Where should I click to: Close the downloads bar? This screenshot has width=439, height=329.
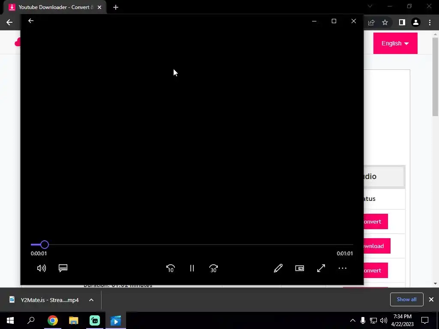[431, 299]
